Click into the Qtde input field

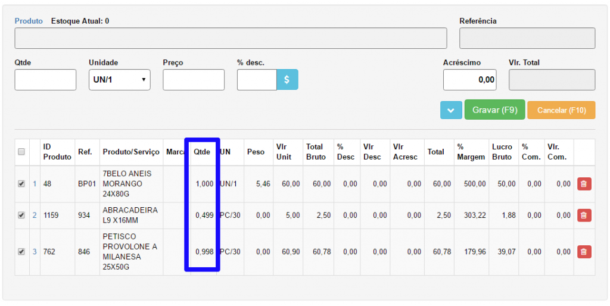(45, 80)
